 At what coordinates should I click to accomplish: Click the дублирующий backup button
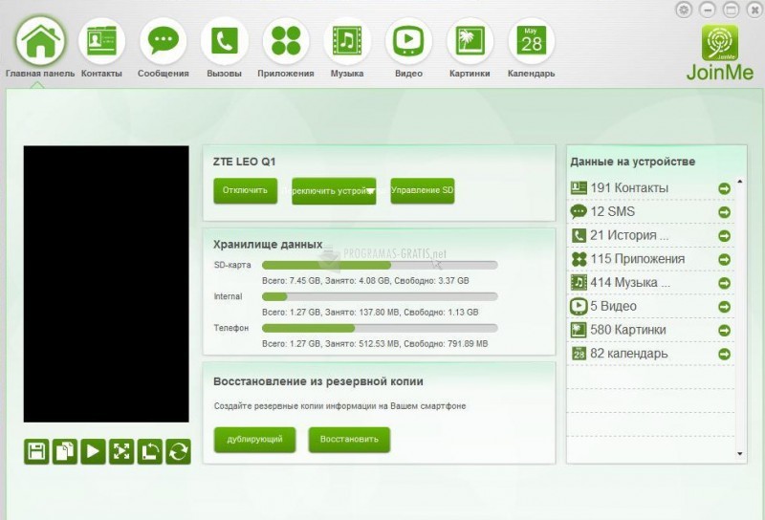coord(254,440)
